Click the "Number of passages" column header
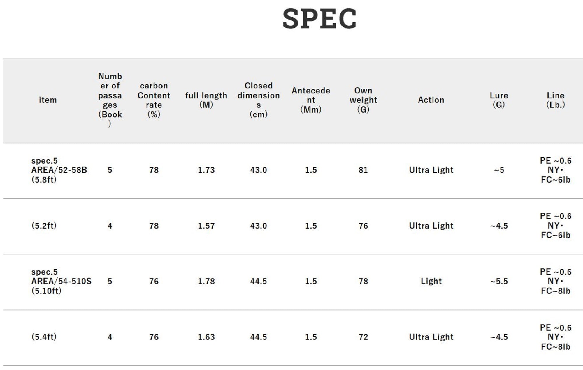 (110, 100)
